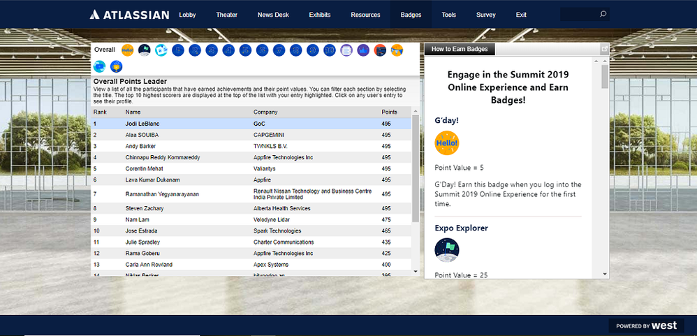Open Carla Ann Rowland's profile entry
This screenshot has width=697, height=336.
point(251,265)
